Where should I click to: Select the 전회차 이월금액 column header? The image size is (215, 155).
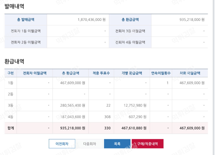point(35,73)
